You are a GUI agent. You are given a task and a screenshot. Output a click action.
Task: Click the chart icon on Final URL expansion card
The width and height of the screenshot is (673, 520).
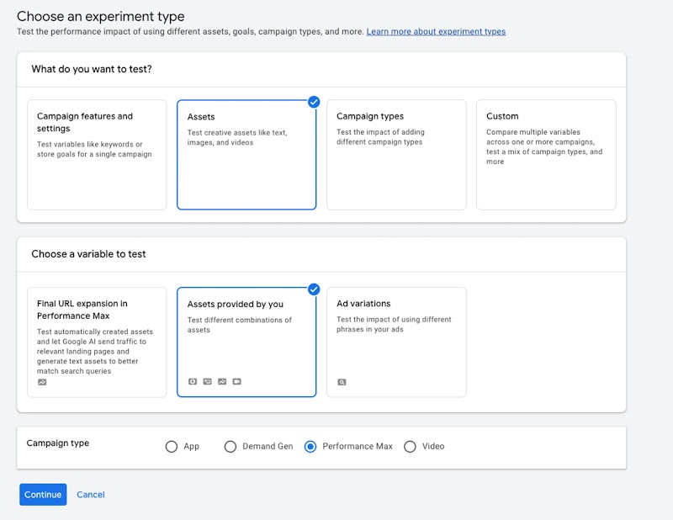pyautogui.click(x=41, y=381)
